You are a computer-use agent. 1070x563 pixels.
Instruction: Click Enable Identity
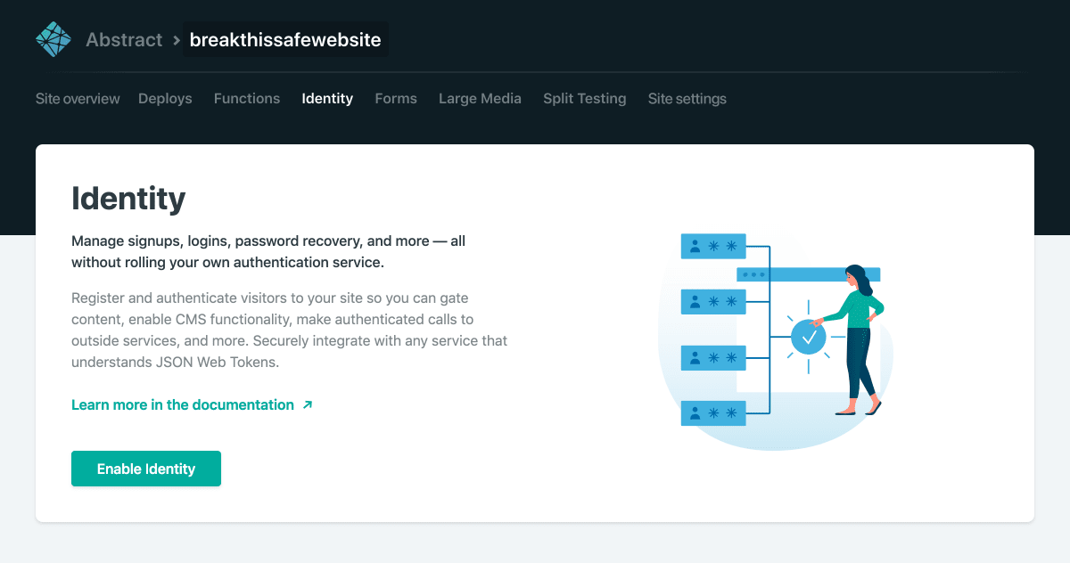tap(145, 469)
